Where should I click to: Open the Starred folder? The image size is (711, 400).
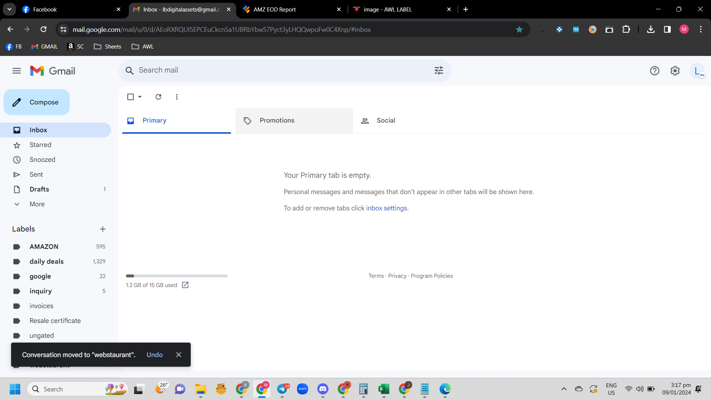click(x=56, y=145)
